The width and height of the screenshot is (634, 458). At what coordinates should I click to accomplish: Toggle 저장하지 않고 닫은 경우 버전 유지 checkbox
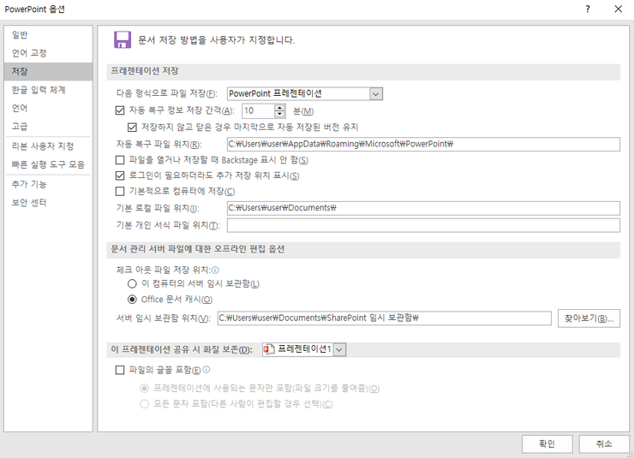point(132,128)
